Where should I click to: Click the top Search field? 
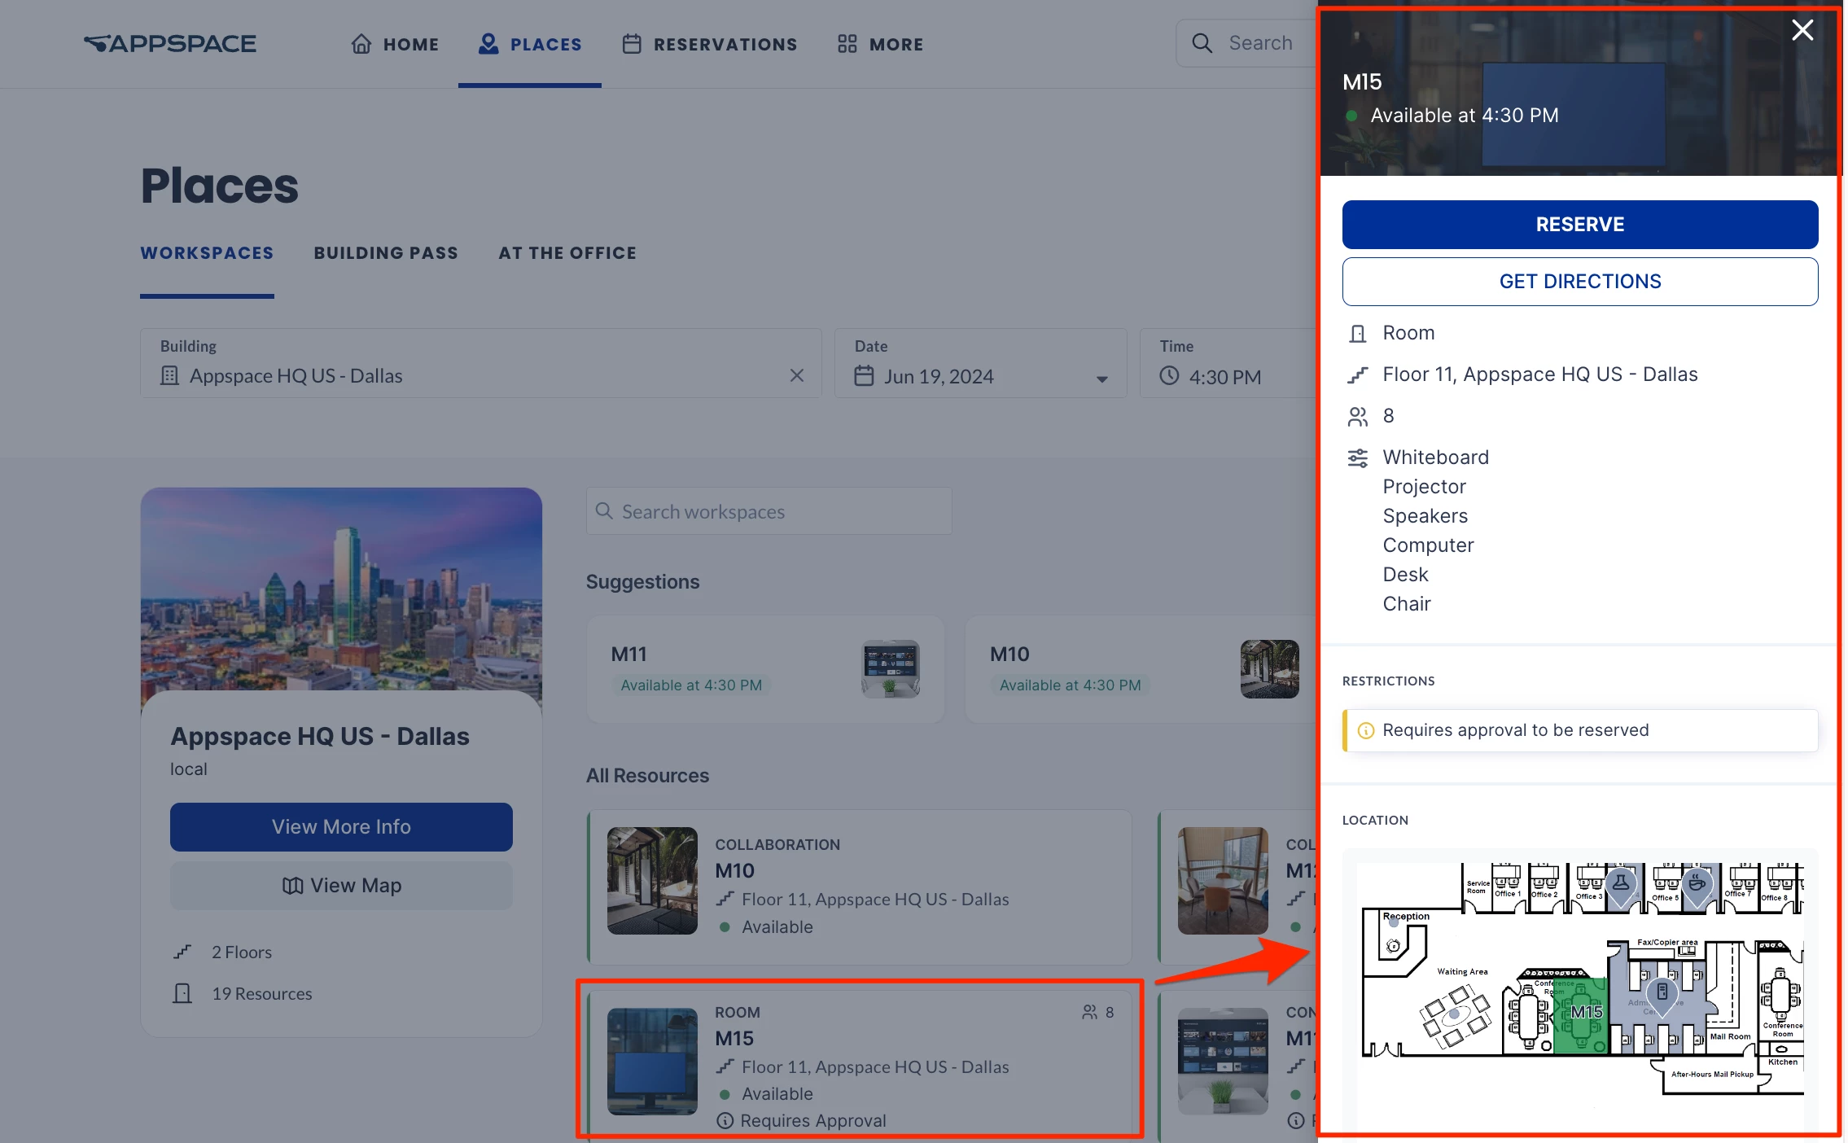(1247, 43)
